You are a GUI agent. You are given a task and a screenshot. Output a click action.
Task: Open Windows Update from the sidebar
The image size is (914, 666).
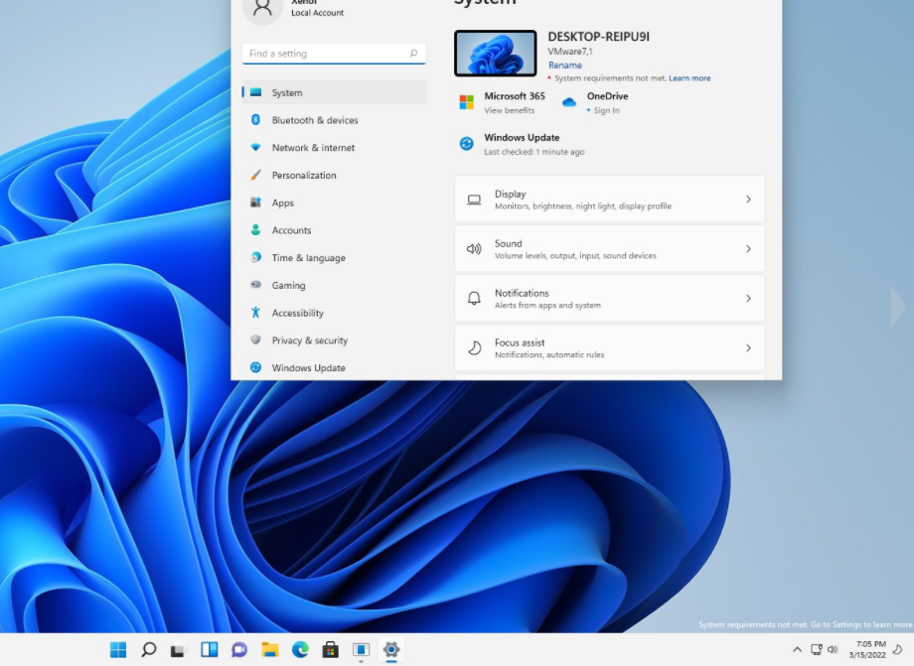[334, 367]
